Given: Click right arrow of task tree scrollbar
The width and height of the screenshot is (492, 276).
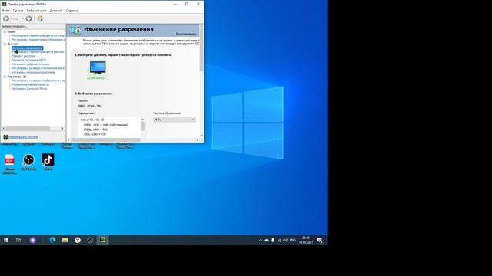Looking at the screenshot, I should pyautogui.click(x=62, y=128).
